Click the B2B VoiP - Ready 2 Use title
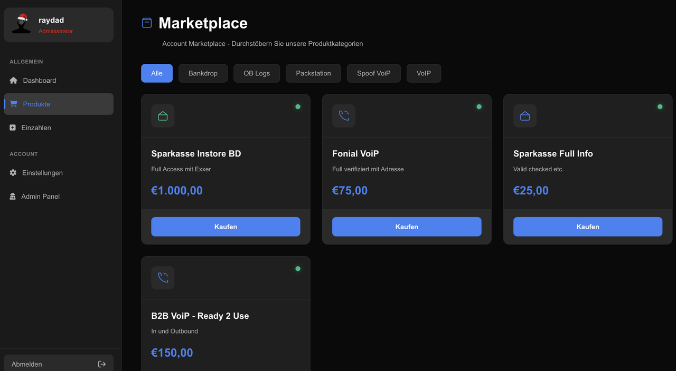676x371 pixels. coord(200,316)
